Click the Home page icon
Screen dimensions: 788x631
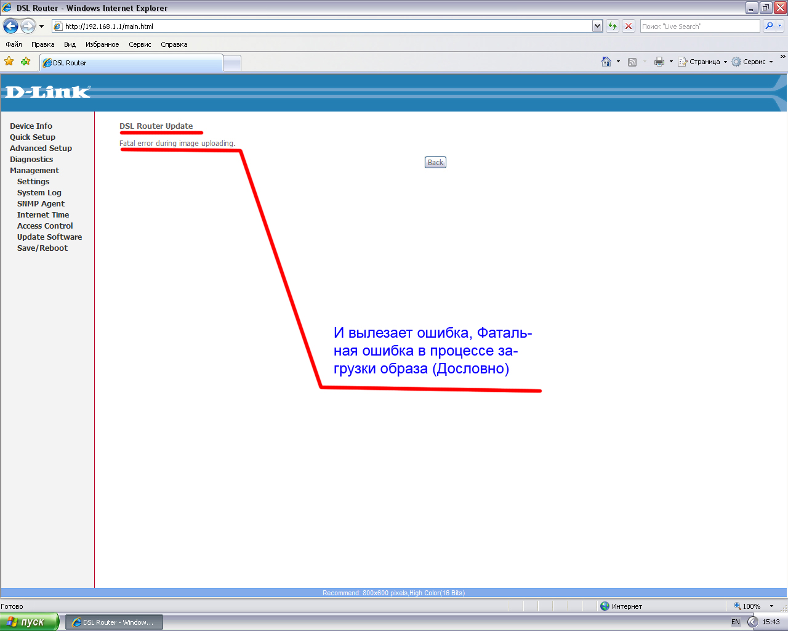point(606,62)
